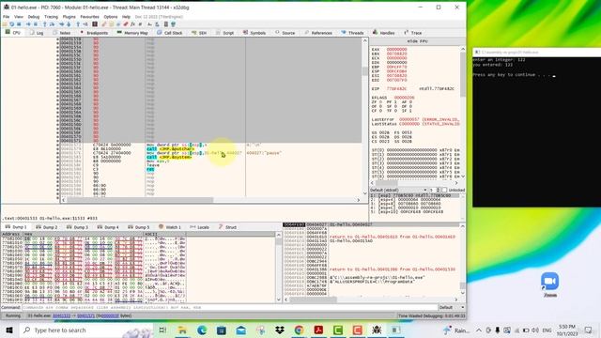Open the Default (stdcall) calling convention dropdown

[x=398, y=190]
